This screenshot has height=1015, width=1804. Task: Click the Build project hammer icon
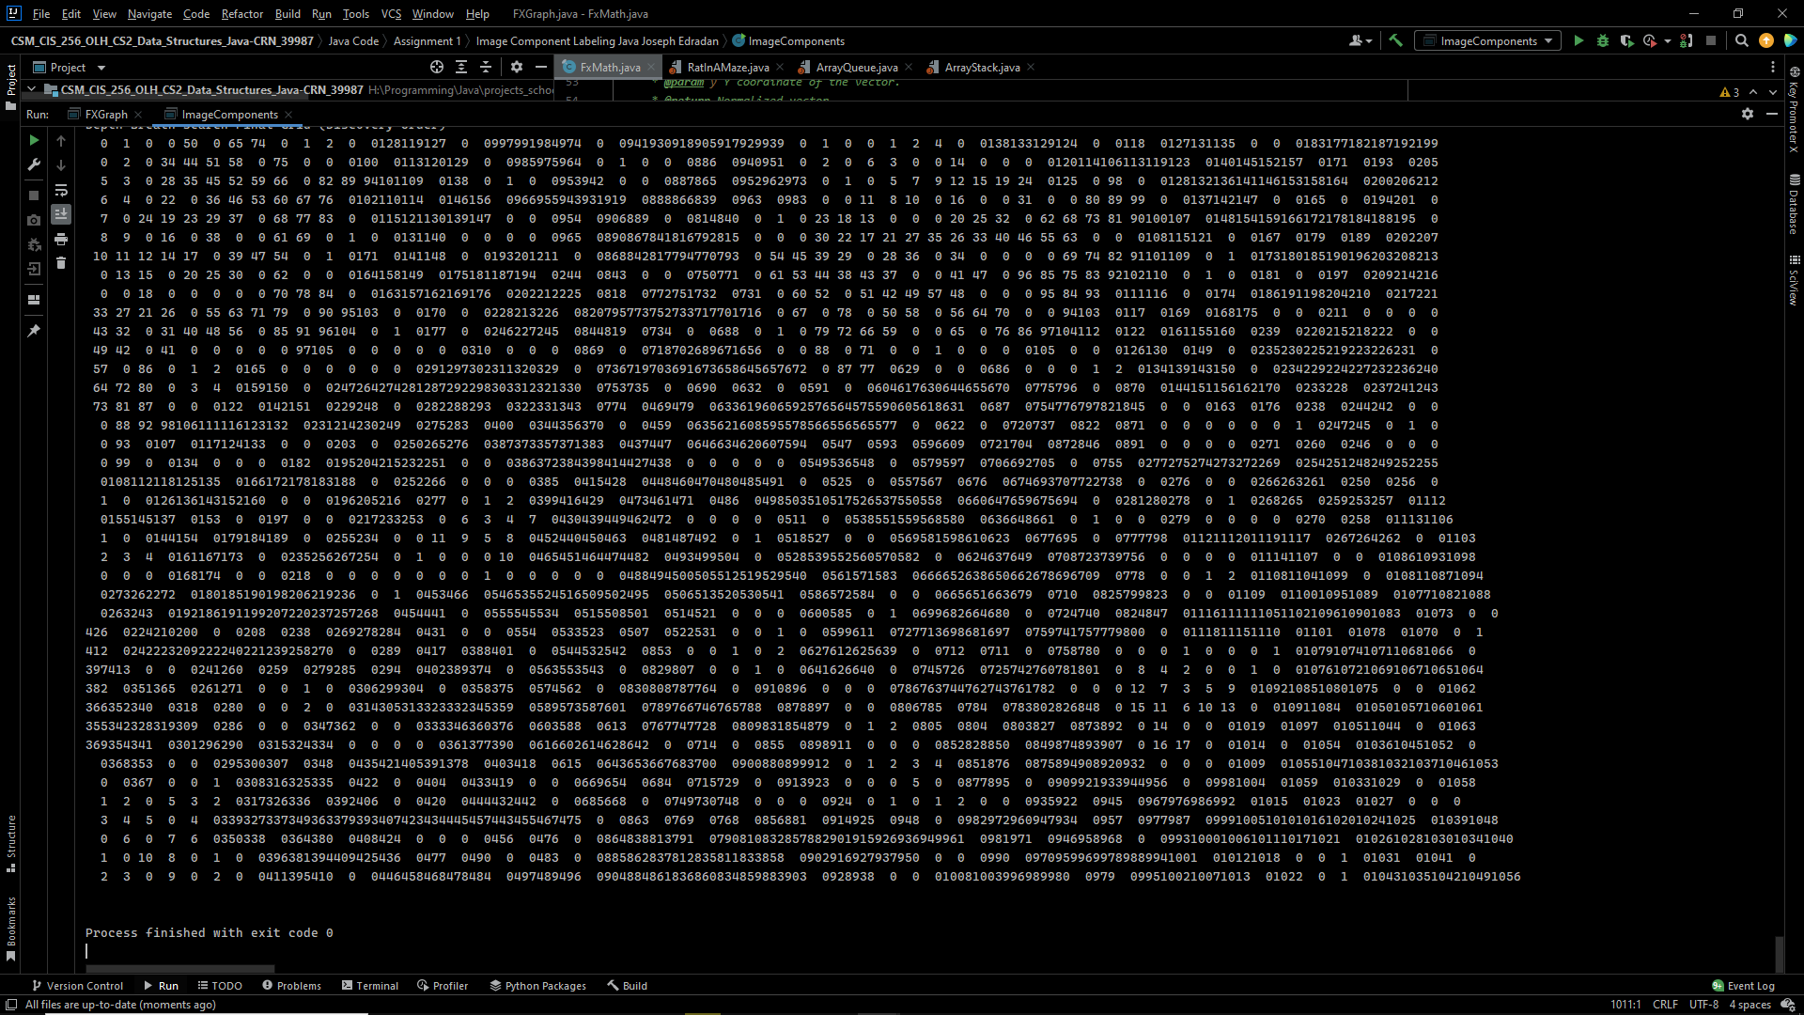point(1395,40)
